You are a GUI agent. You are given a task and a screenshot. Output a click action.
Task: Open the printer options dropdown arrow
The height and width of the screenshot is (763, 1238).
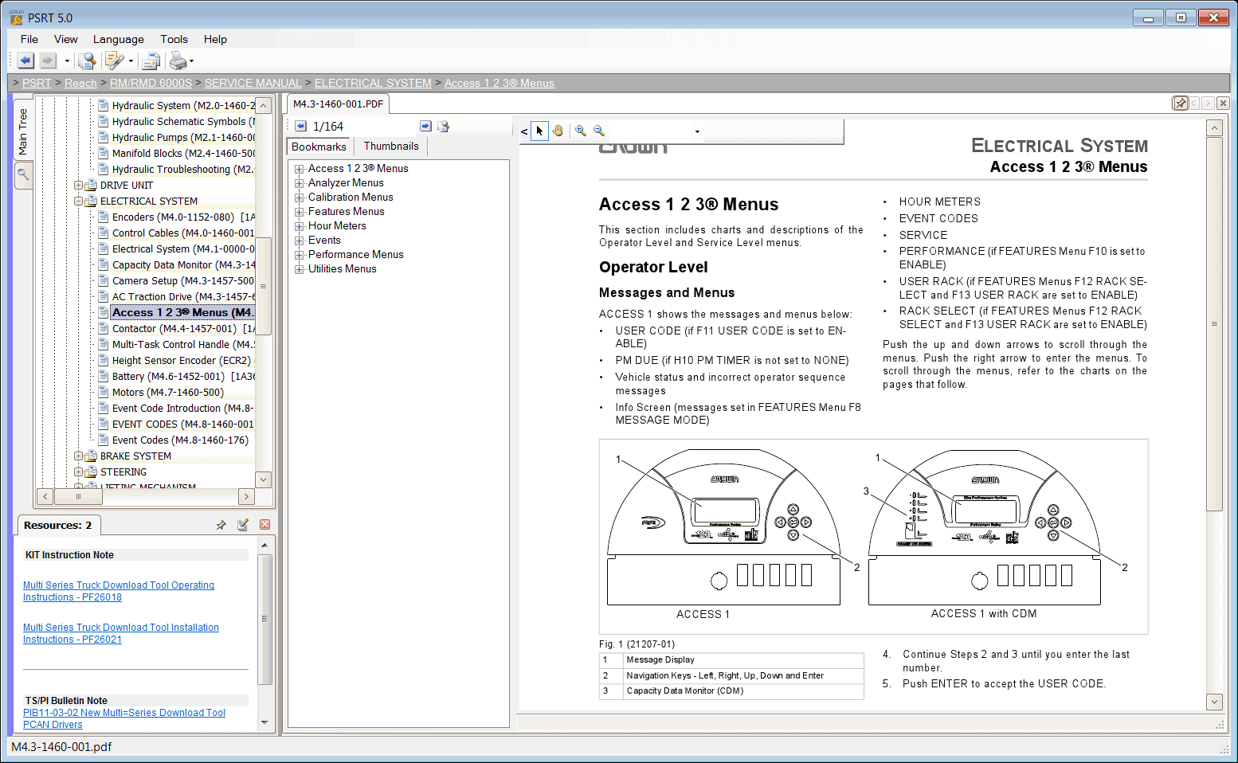pyautogui.click(x=192, y=61)
